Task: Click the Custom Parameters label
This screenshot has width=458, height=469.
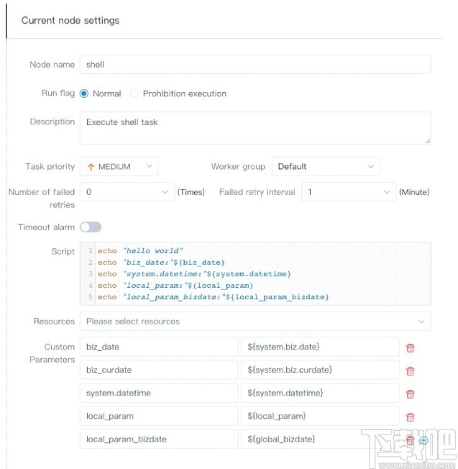Action: pos(52,353)
